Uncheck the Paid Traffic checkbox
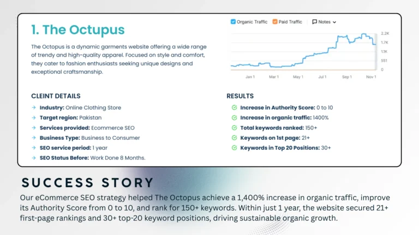The height and width of the screenshot is (235, 419). point(275,22)
